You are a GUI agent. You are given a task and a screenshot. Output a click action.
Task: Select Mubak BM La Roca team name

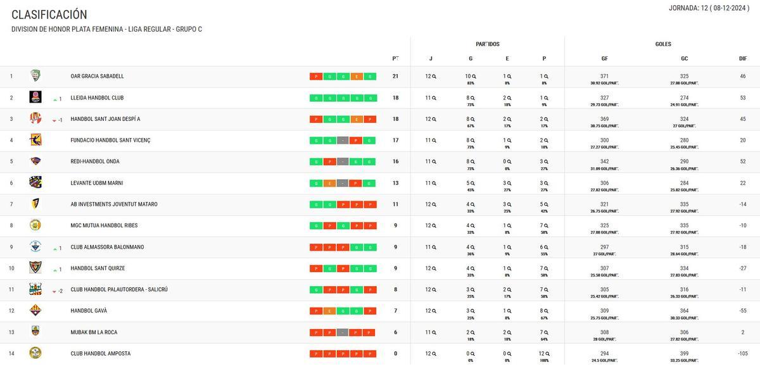[94, 332]
